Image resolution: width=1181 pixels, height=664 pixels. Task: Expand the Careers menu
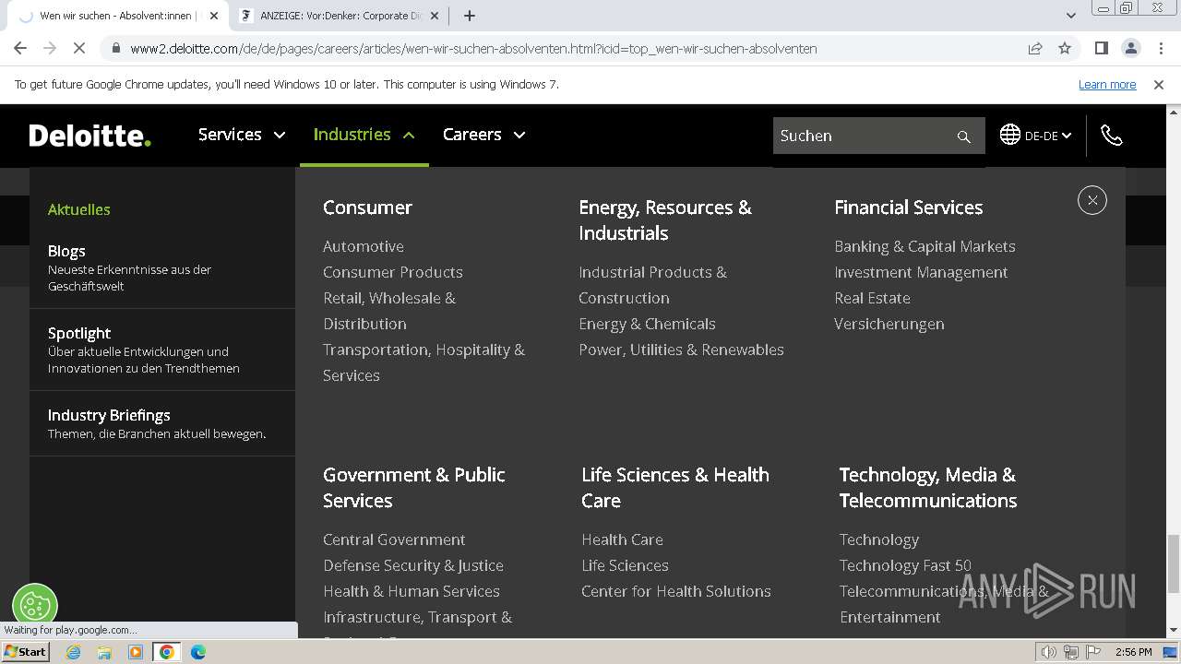(484, 135)
